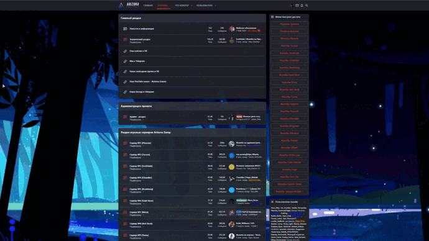The image size is (429, 241).
Task: Click the chain icon beside 'Мы в Telegram'
Action: click(x=125, y=61)
